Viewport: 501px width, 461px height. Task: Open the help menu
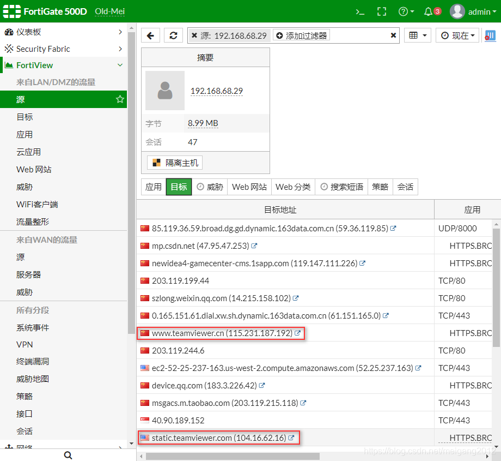pos(406,12)
